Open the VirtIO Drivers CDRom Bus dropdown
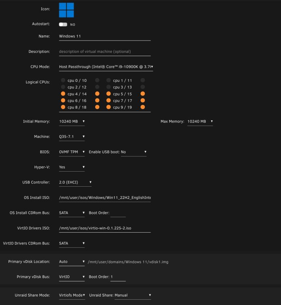Image resolution: width=281 pixels, height=305 pixels. tap(72, 243)
